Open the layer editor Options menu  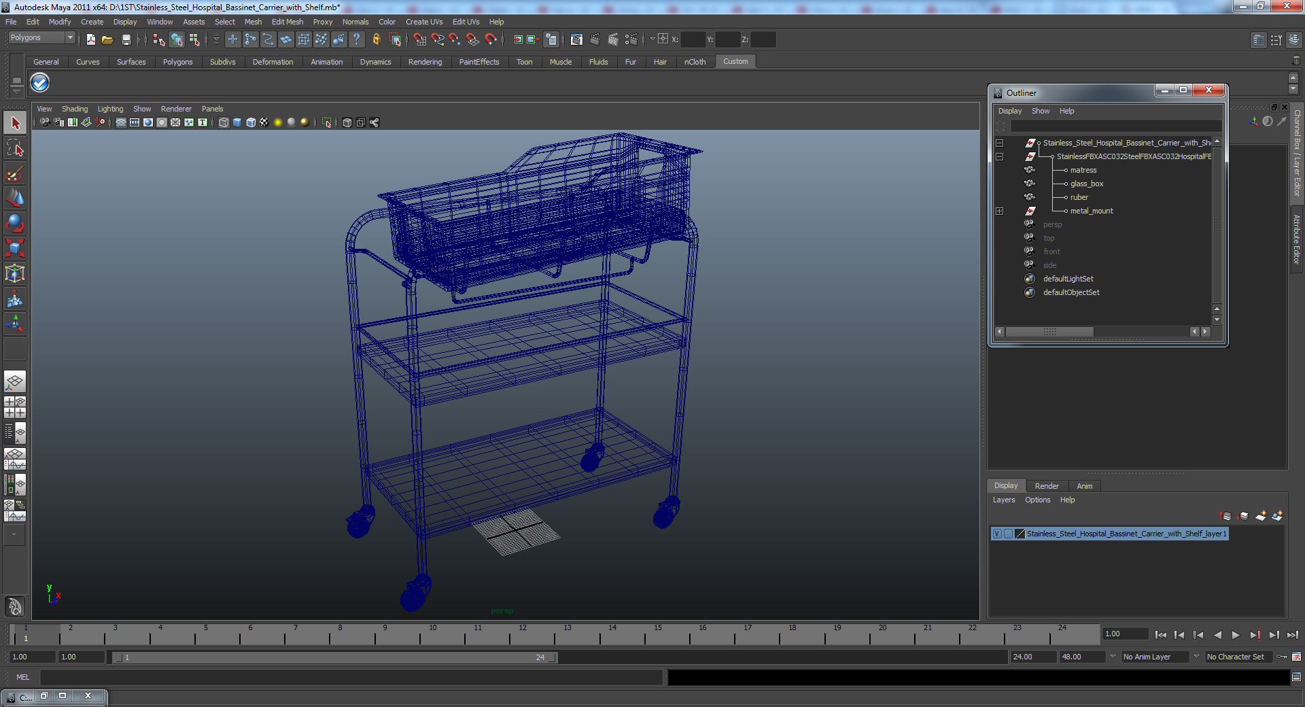point(1037,500)
